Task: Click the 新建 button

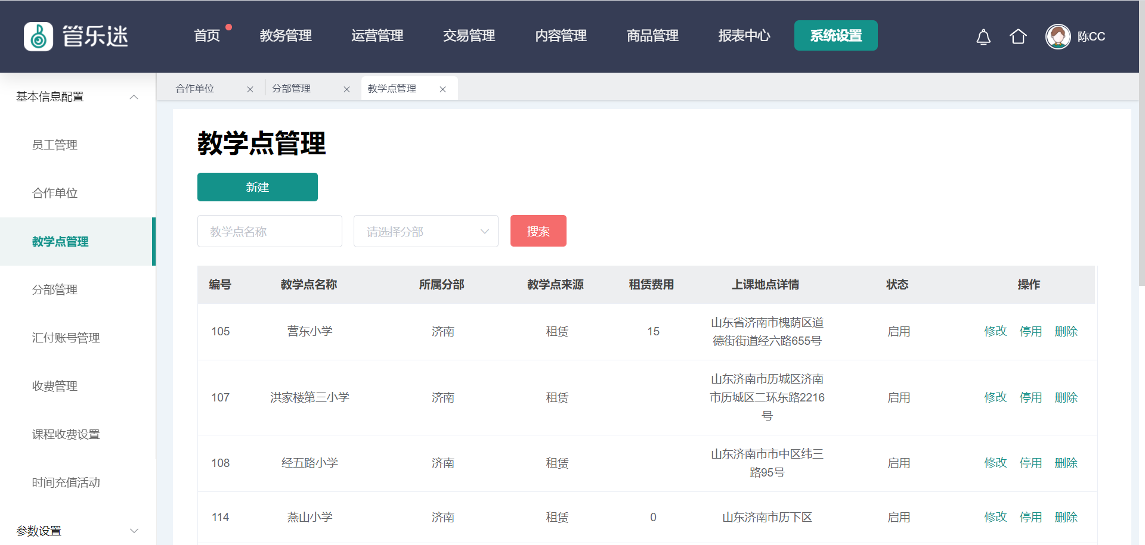Action: pos(257,187)
